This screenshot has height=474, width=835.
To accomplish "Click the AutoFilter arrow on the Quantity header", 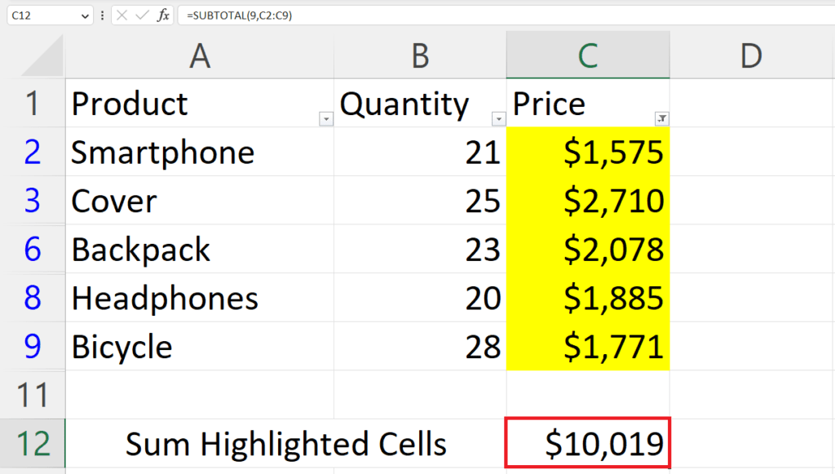I will pos(498,119).
